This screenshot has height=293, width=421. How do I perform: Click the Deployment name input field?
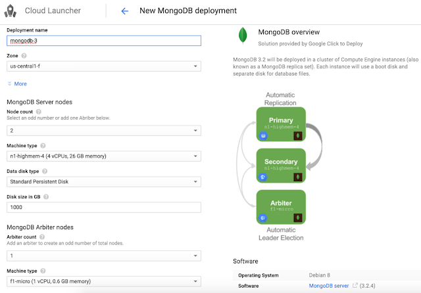104,41
